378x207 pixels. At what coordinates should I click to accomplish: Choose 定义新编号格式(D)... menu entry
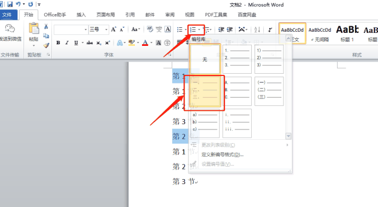222,155
